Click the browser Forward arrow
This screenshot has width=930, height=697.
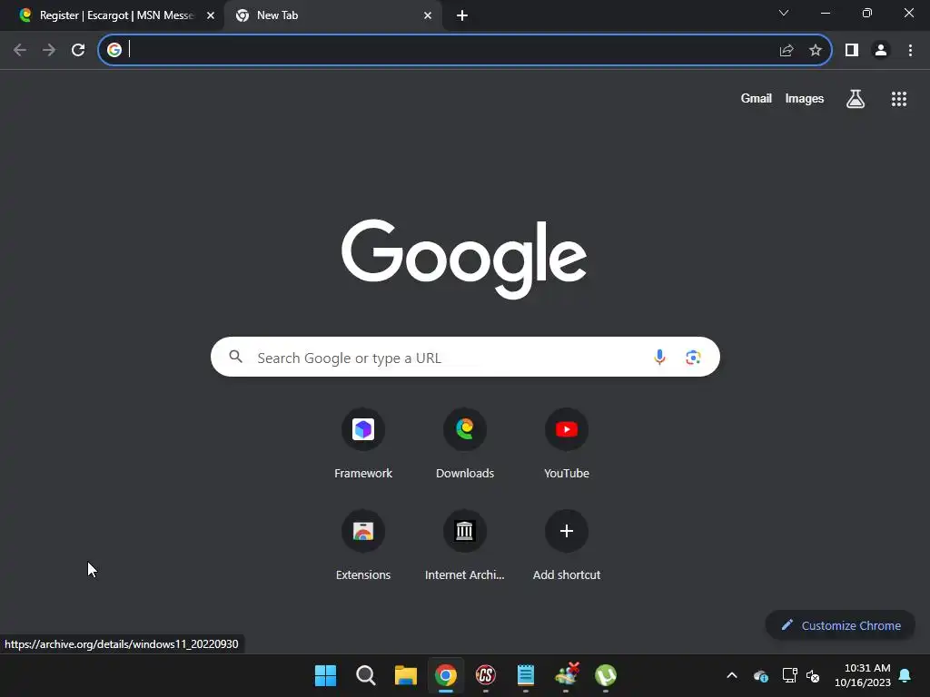click(49, 50)
